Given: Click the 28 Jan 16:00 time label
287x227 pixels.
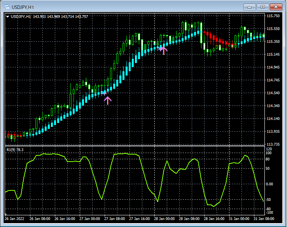Looking at the screenshot, I should [214, 218].
